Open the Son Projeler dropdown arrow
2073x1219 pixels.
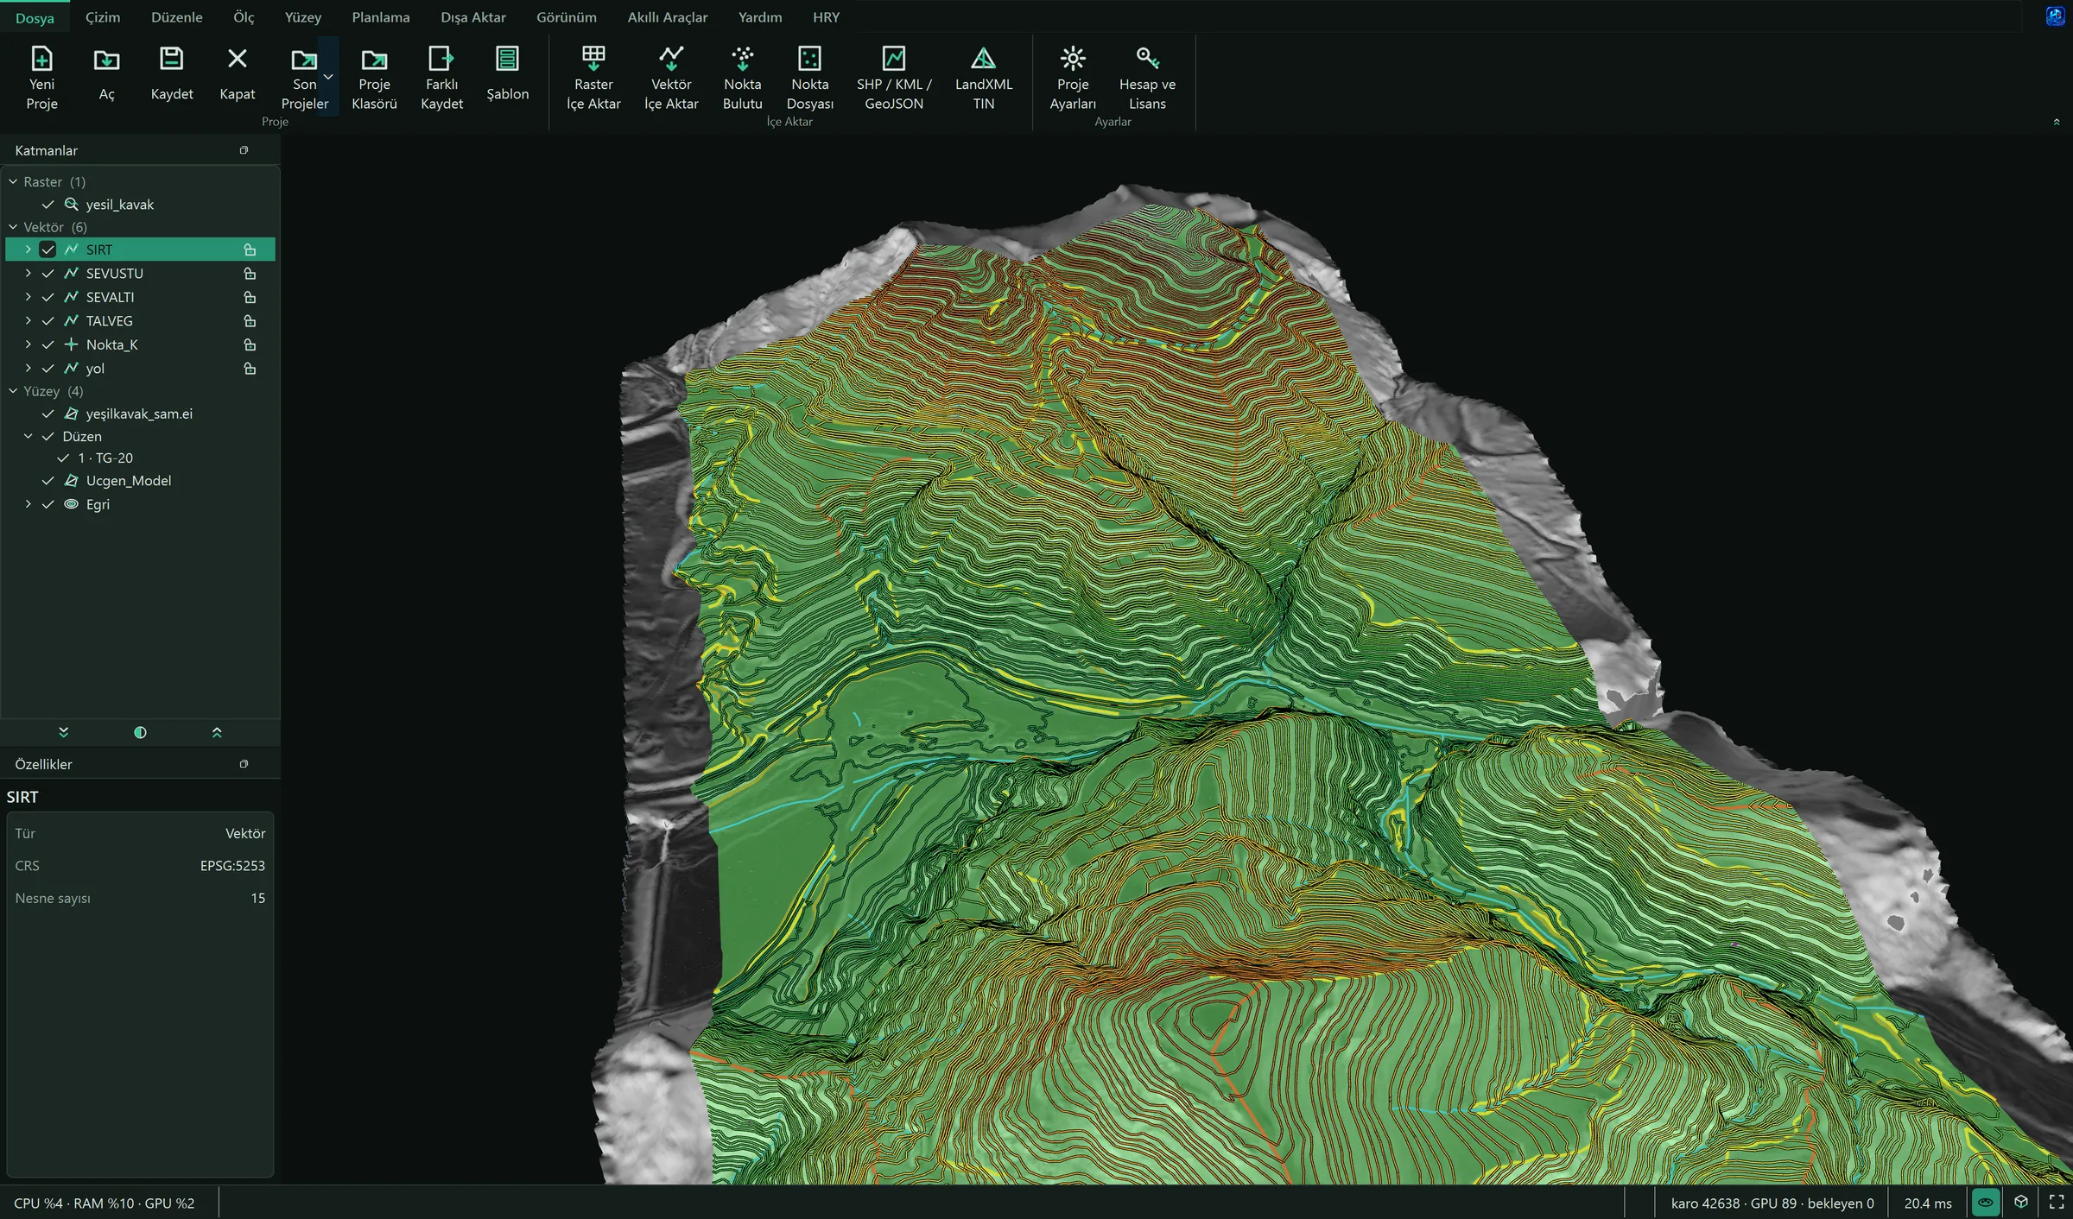(x=328, y=77)
